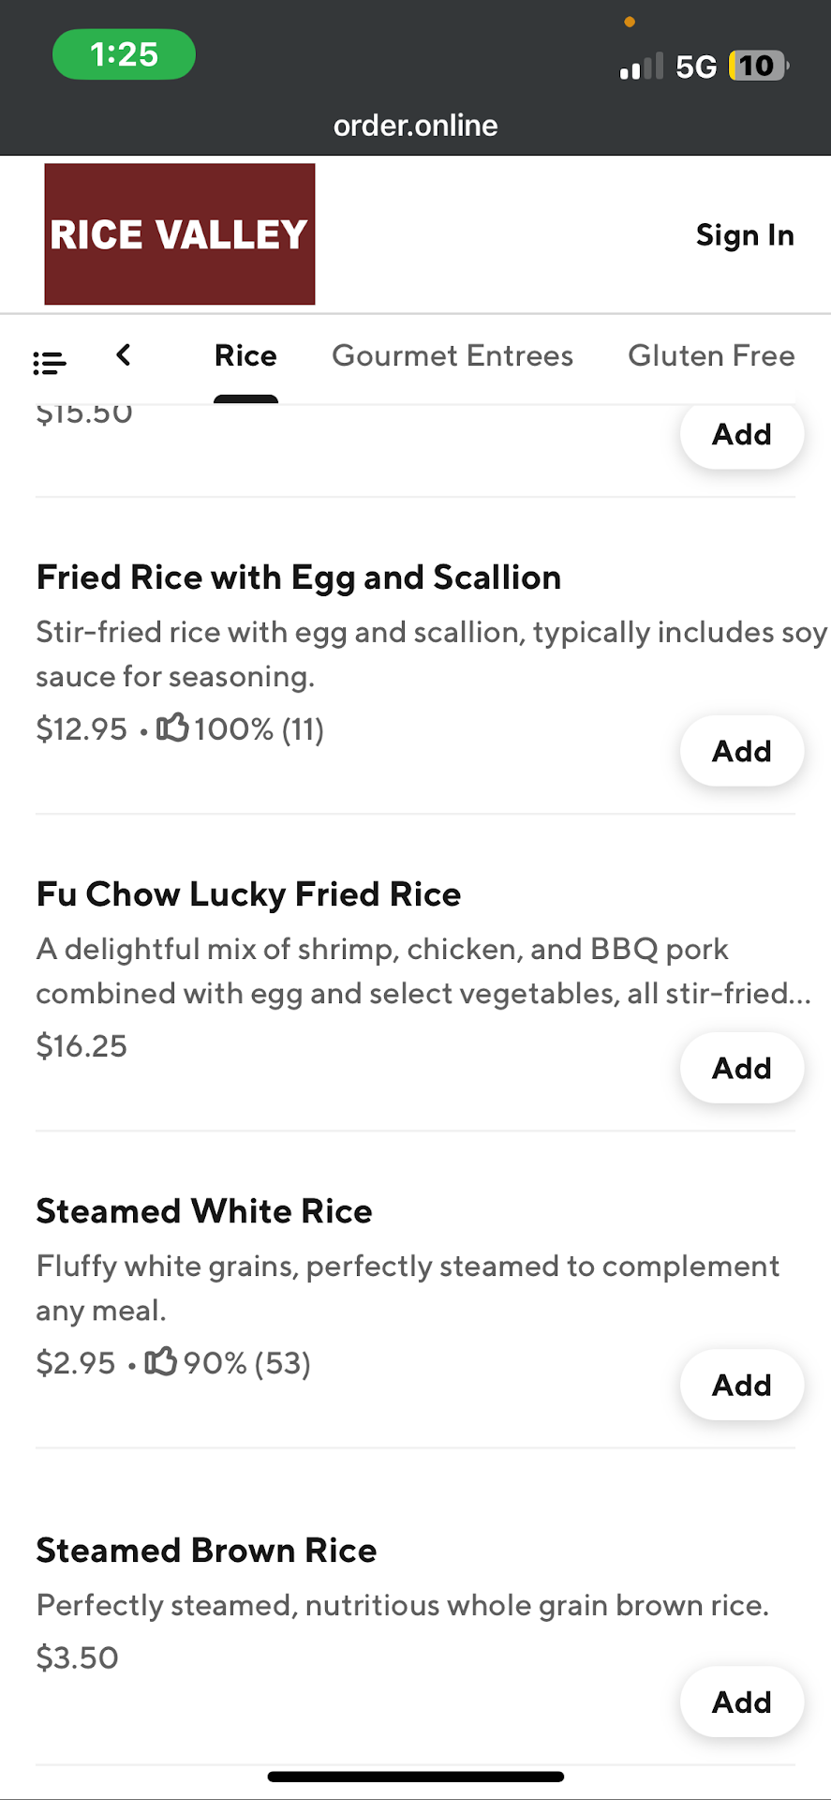Open Steamed Brown Rice item title
This screenshot has height=1800, width=831.
coord(206,1551)
